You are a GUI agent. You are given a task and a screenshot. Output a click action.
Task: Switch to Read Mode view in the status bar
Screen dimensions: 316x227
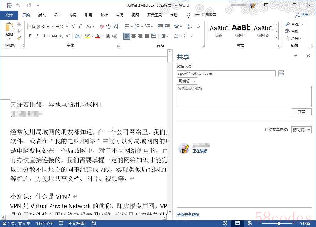click(225, 223)
